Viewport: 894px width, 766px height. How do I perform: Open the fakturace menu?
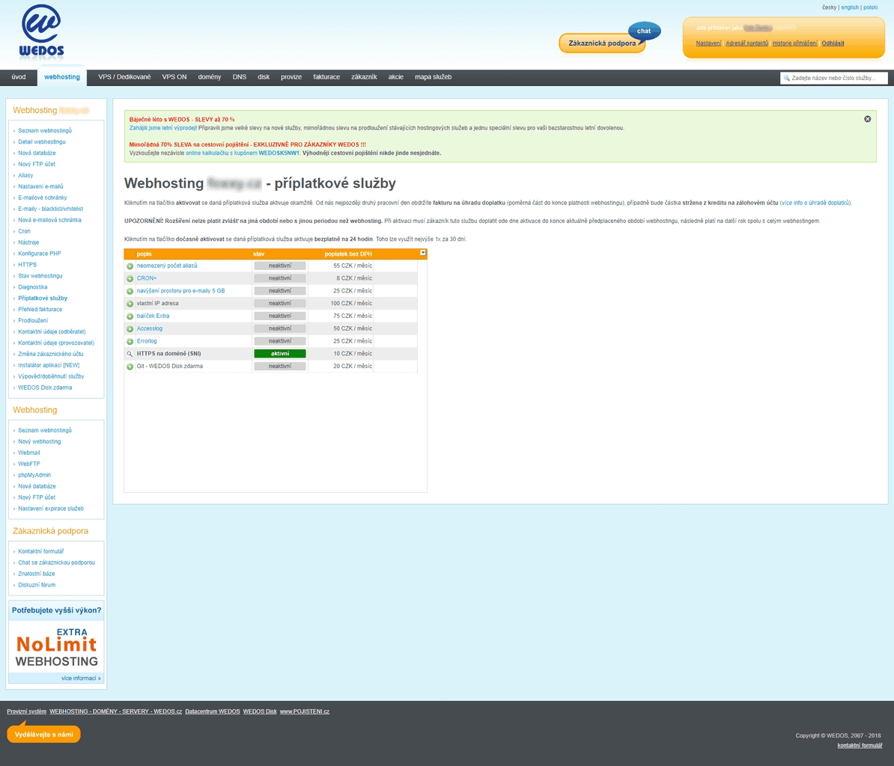coord(326,77)
